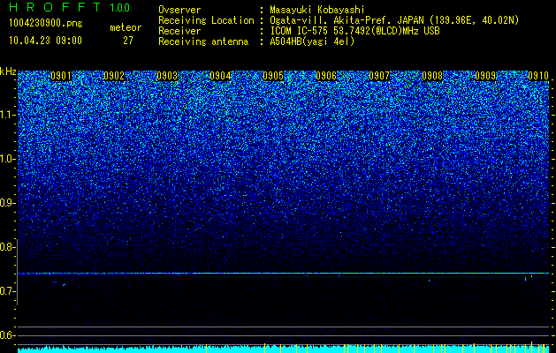Click the 0.8 frequency axis label
556x353 pixels.
coord(6,247)
